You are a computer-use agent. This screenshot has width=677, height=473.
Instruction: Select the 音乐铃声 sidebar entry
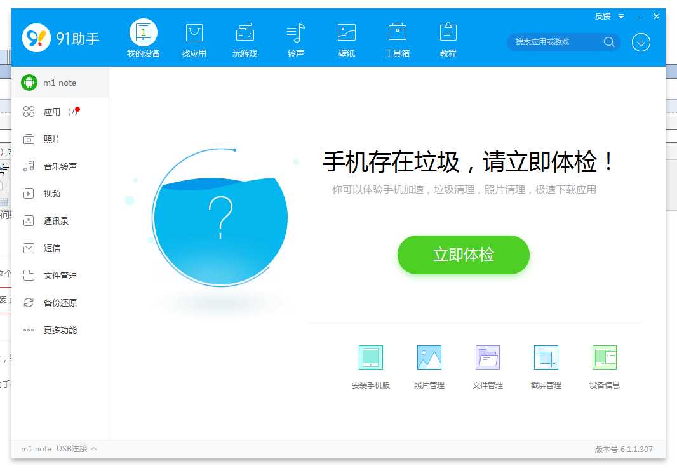60,166
